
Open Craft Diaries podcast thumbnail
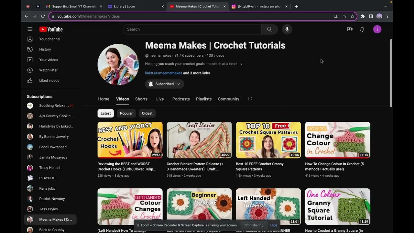199,140
